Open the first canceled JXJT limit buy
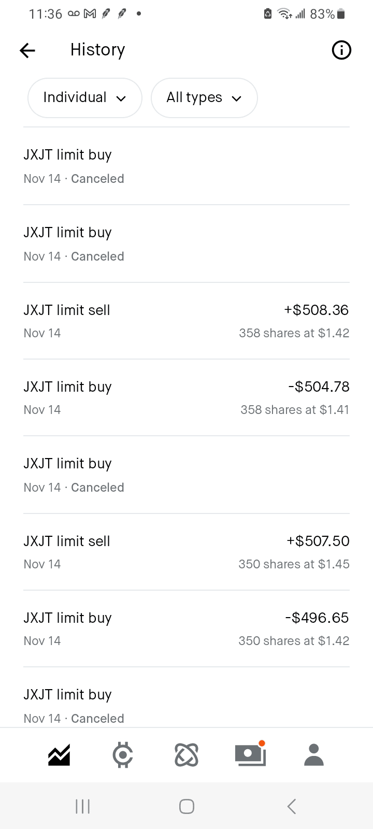This screenshot has height=829, width=373. pos(187,166)
